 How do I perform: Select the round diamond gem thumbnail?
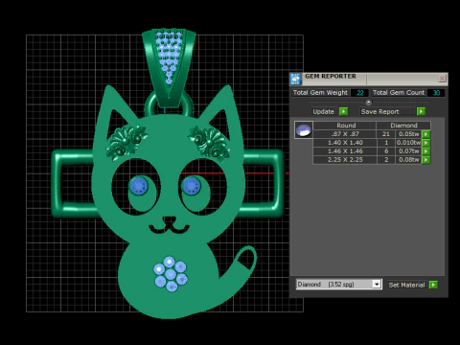303,129
